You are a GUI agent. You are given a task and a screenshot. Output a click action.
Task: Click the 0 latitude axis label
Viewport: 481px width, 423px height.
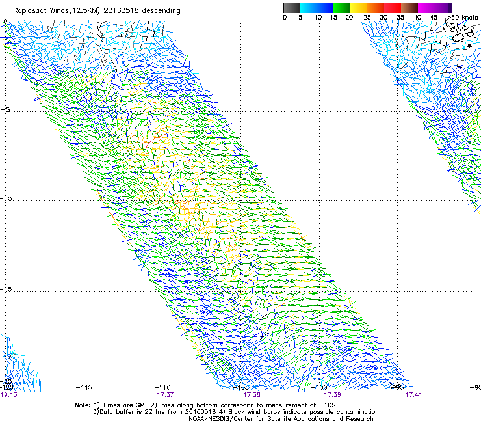click(x=5, y=21)
